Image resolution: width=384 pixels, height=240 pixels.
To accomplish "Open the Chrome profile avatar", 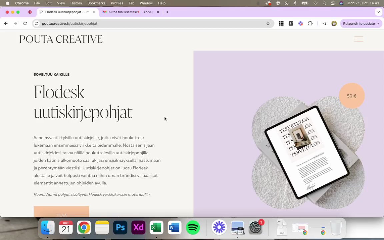I will (x=334, y=24).
